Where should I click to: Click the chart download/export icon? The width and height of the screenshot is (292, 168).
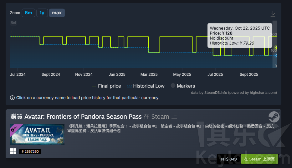[273, 14]
